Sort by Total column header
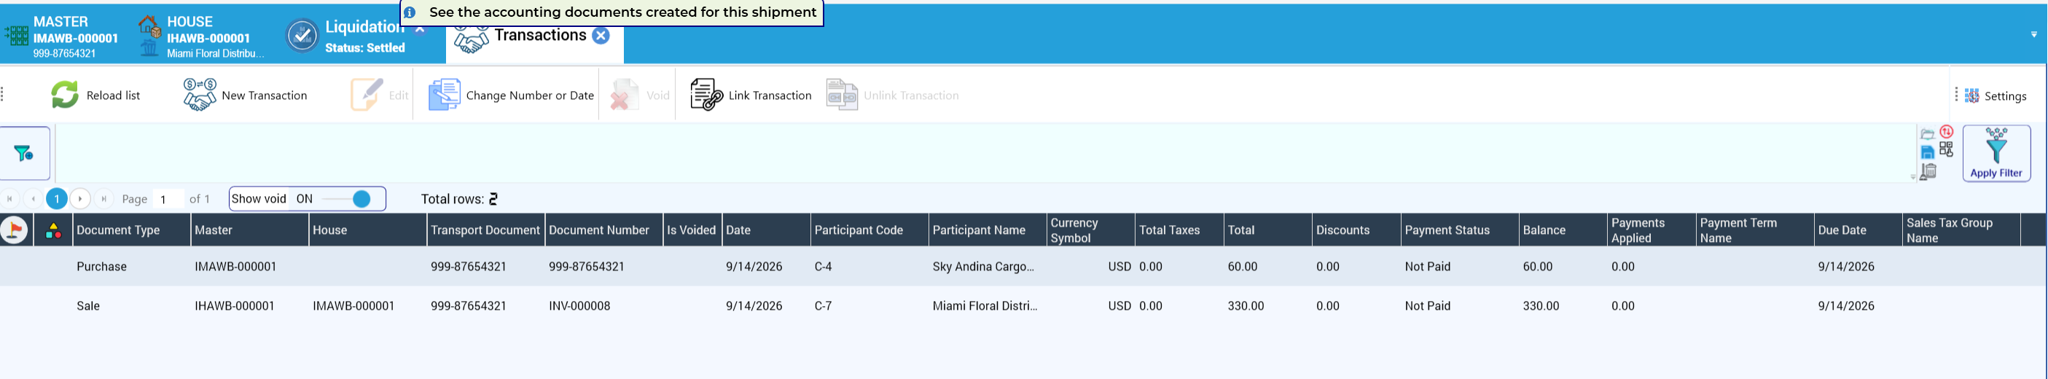This screenshot has width=2048, height=379. (x=1268, y=230)
